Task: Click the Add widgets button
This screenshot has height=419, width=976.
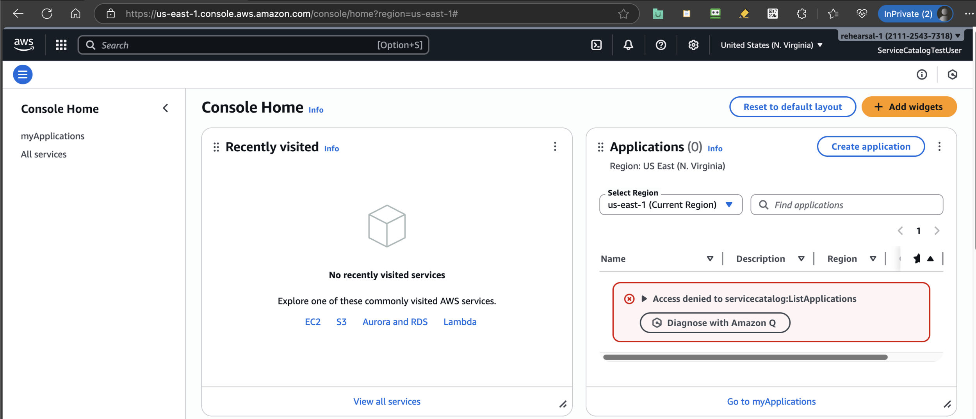Action: pyautogui.click(x=909, y=107)
